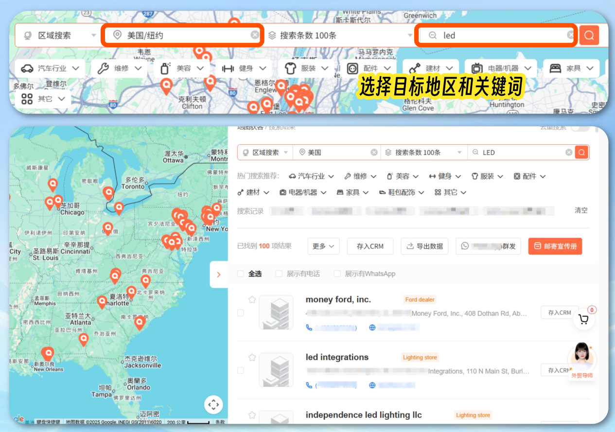Click phone icon under money ford, inc.
Viewport: 615px width, 432px height.
(309, 328)
